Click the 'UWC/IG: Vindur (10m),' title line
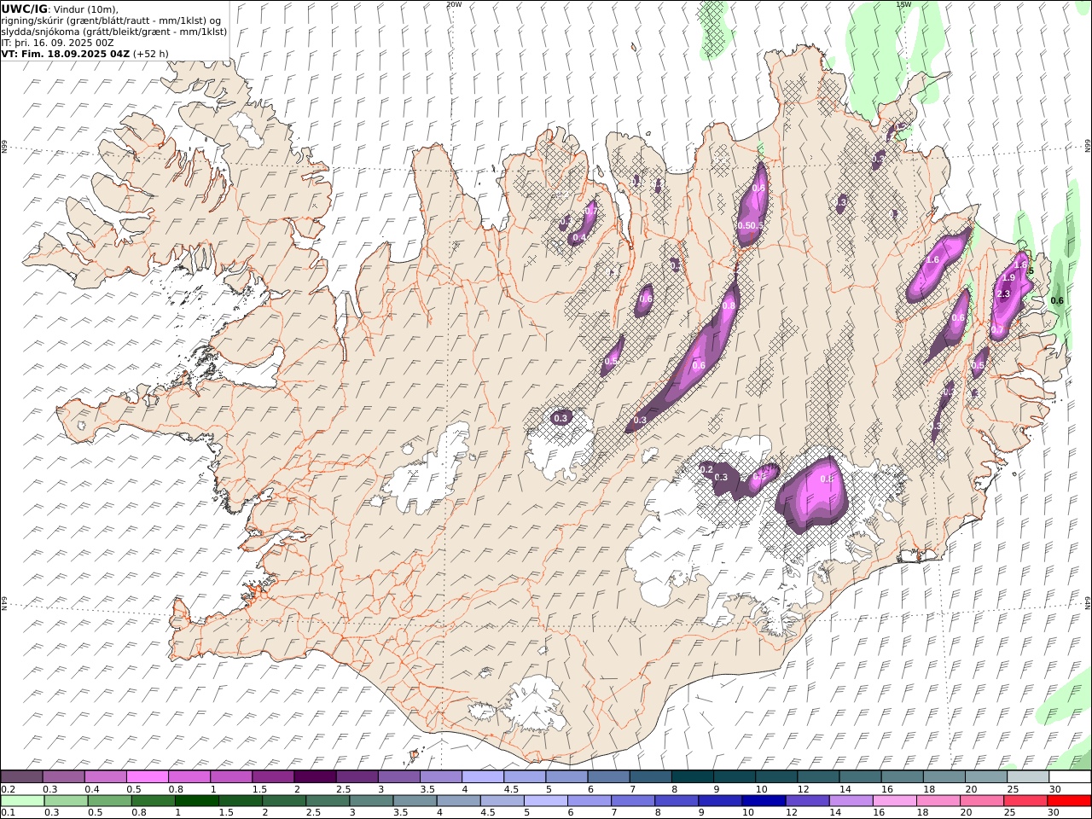 coord(59,9)
